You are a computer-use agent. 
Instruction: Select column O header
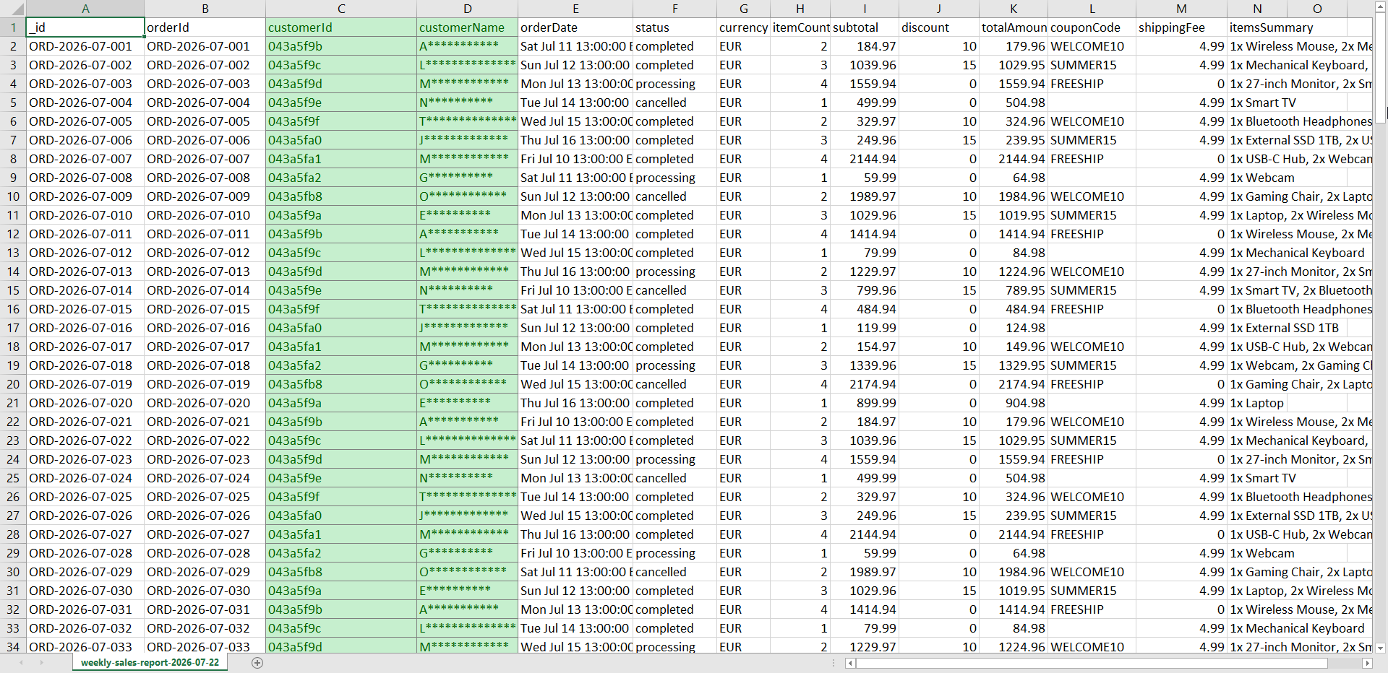1317,9
